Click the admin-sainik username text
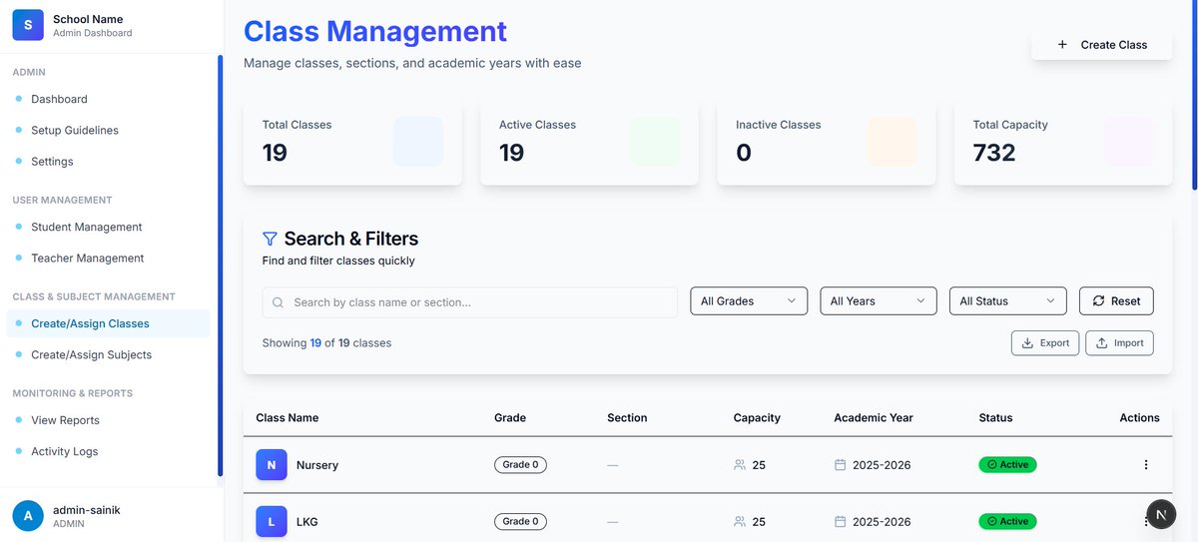Screen dimensions: 1198x542 click(x=87, y=509)
